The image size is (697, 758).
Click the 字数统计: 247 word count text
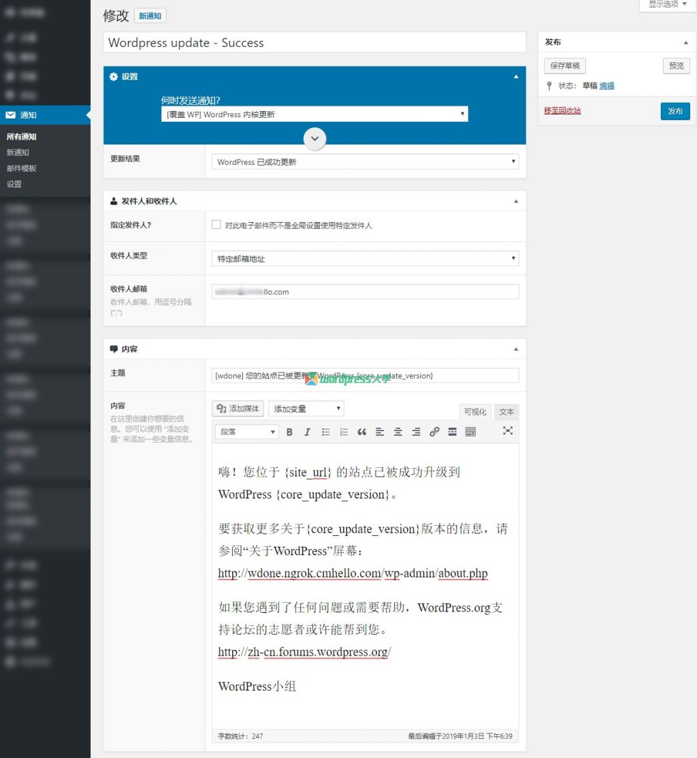[x=240, y=736]
